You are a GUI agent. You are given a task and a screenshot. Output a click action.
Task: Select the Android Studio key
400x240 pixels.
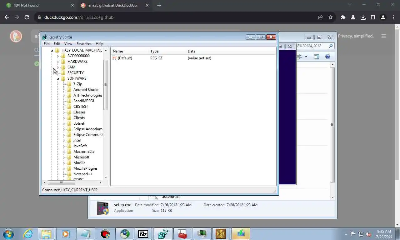(x=86, y=90)
